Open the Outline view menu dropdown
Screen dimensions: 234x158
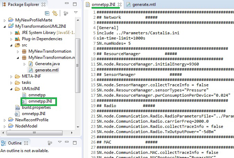click(59, 143)
